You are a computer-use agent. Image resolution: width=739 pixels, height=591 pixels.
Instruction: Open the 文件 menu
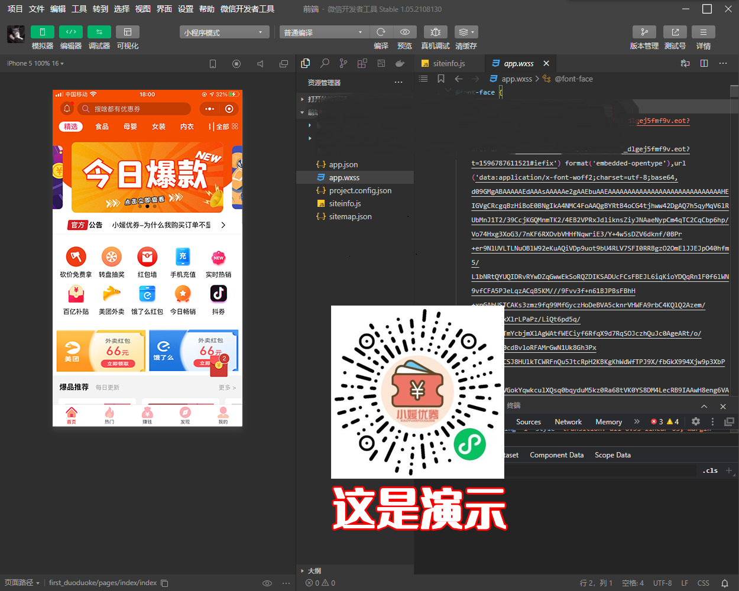coord(37,9)
